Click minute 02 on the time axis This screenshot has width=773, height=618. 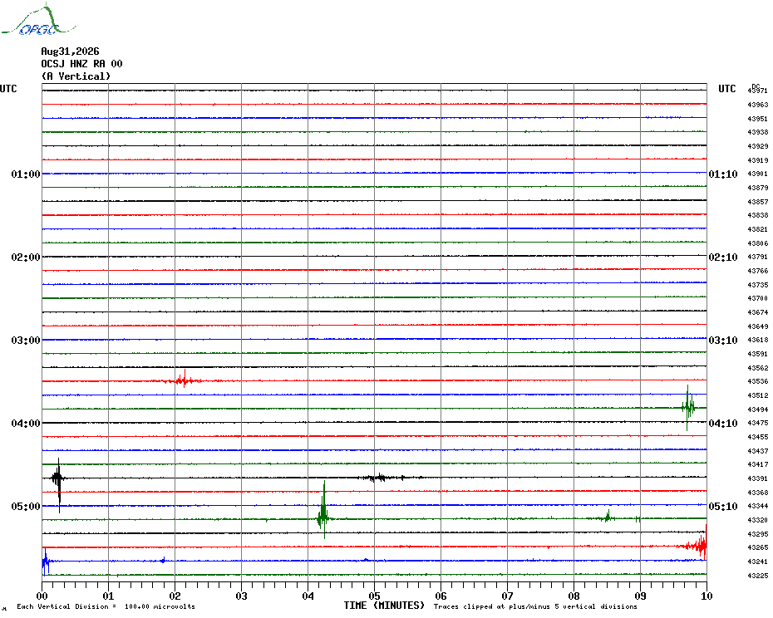(x=175, y=596)
